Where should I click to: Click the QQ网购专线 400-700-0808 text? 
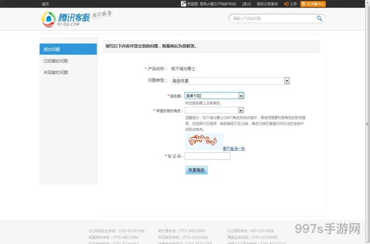(x=250, y=230)
